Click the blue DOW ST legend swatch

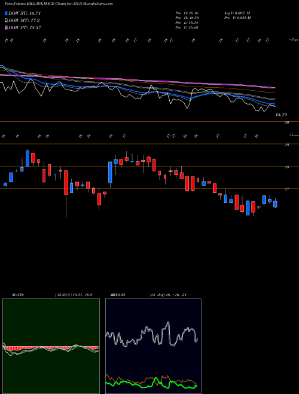(x=7, y=14)
